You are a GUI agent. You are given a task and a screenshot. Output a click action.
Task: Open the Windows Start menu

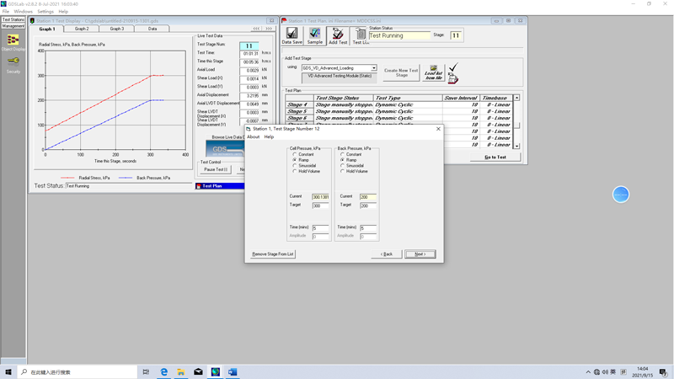click(x=8, y=371)
